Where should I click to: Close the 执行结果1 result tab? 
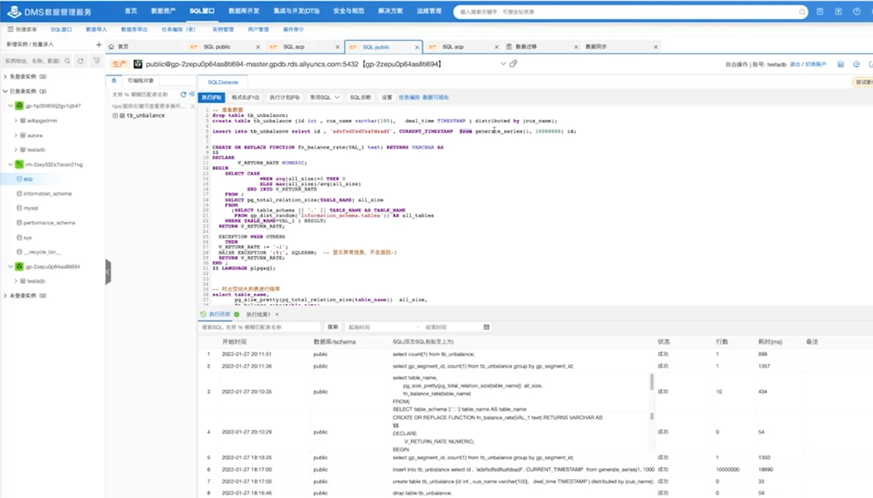point(277,314)
